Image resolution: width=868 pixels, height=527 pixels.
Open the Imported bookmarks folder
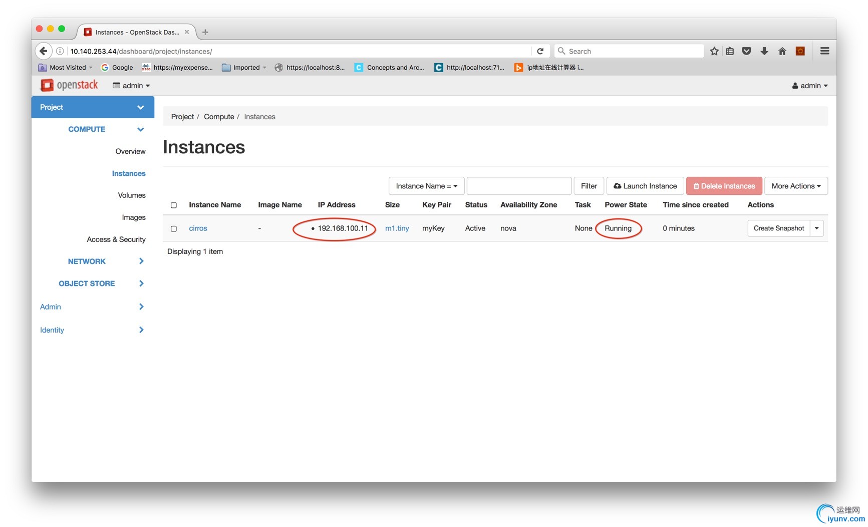[x=244, y=68]
